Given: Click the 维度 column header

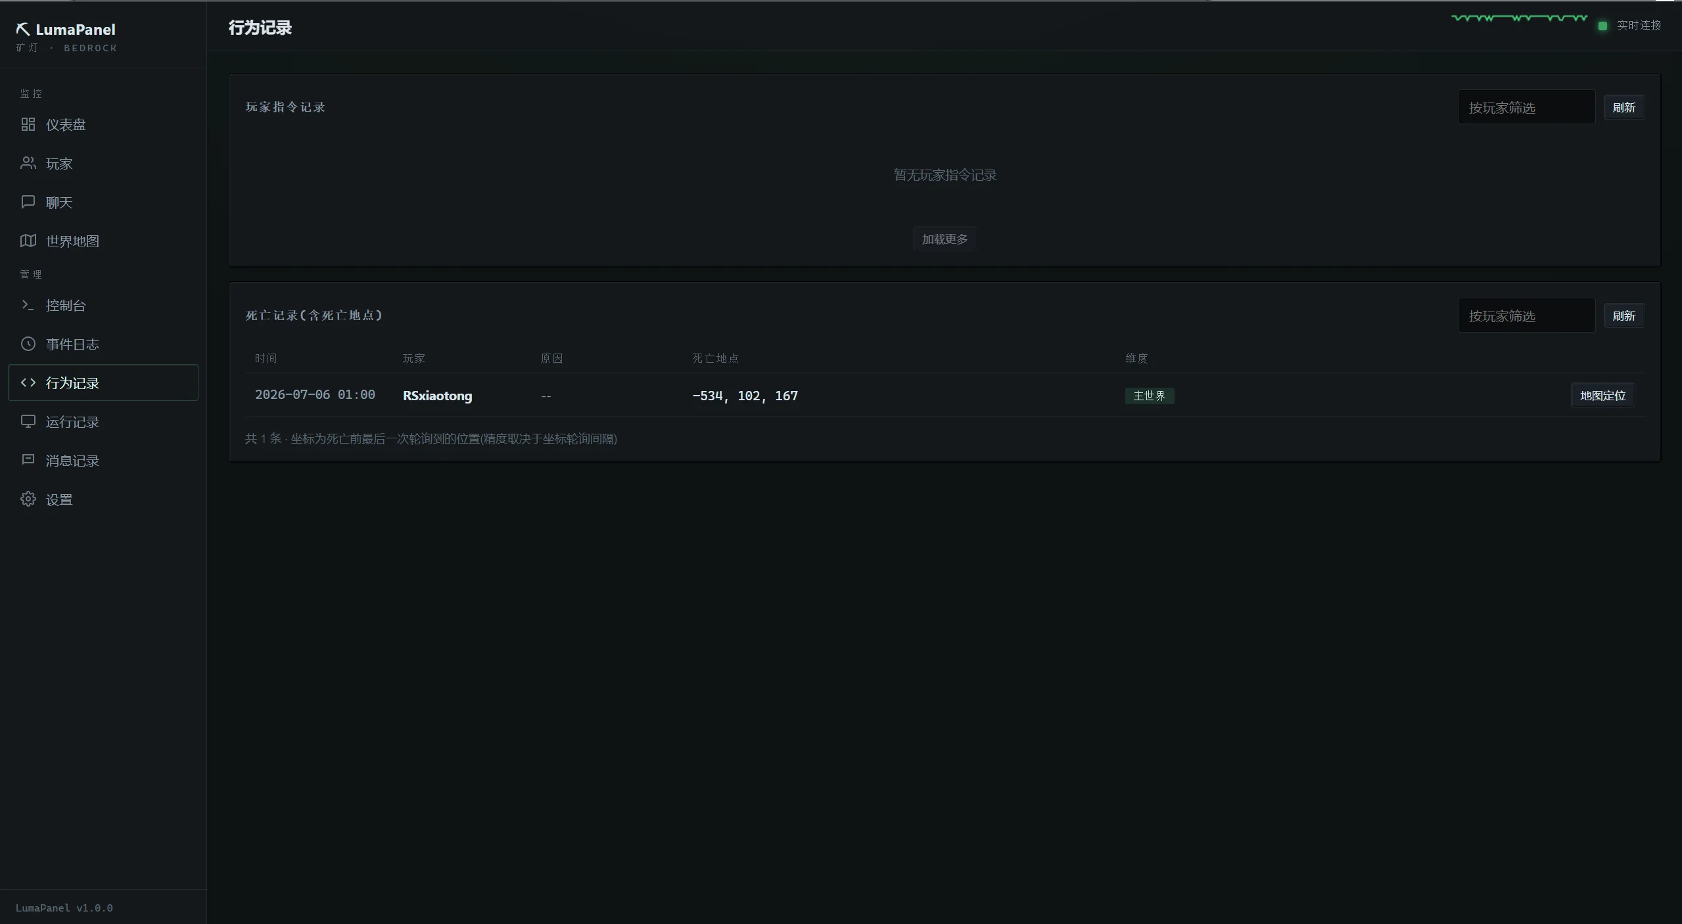Looking at the screenshot, I should tap(1136, 358).
